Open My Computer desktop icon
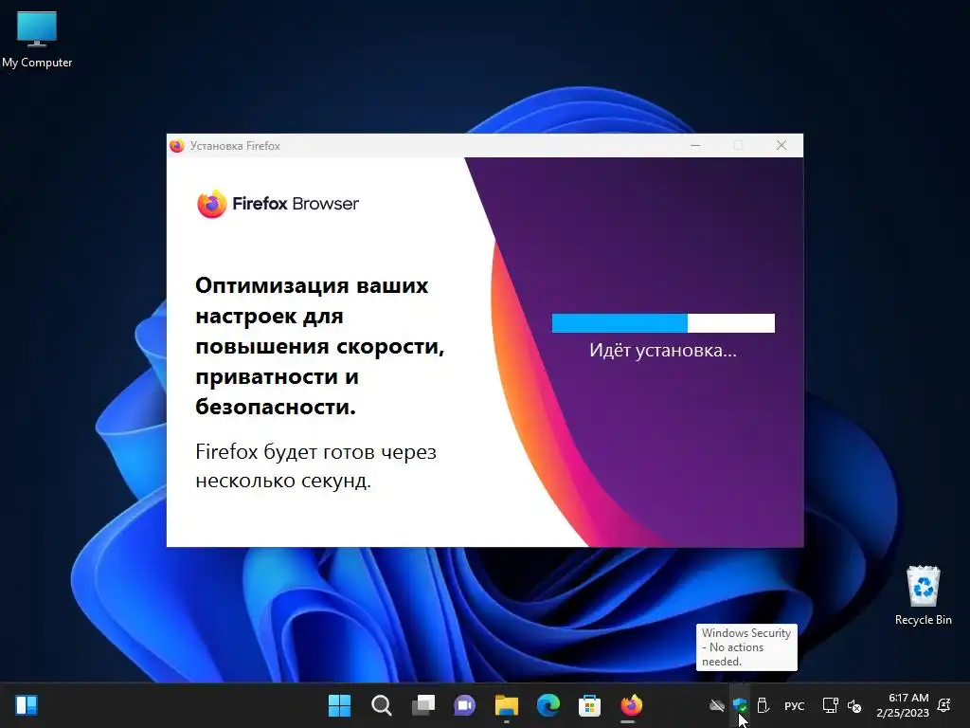The image size is (970, 728). 37,40
